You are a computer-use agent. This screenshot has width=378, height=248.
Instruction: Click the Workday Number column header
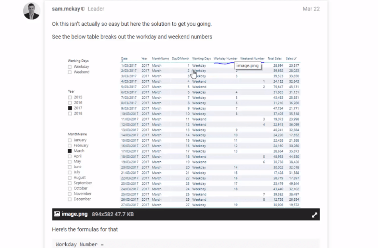[x=225, y=59]
